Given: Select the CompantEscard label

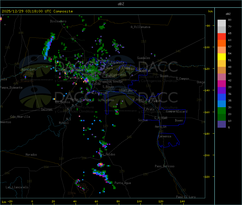Looking at the screenshot, I should [177, 112].
